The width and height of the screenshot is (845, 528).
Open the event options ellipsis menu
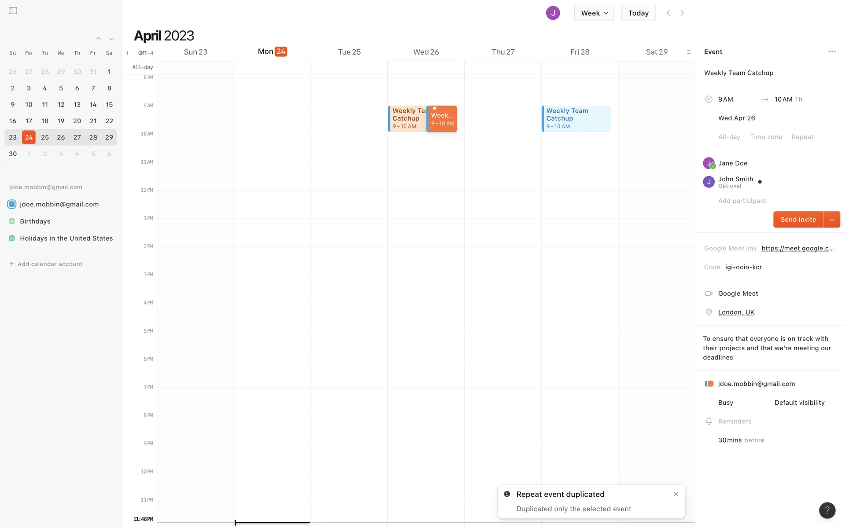[832, 52]
